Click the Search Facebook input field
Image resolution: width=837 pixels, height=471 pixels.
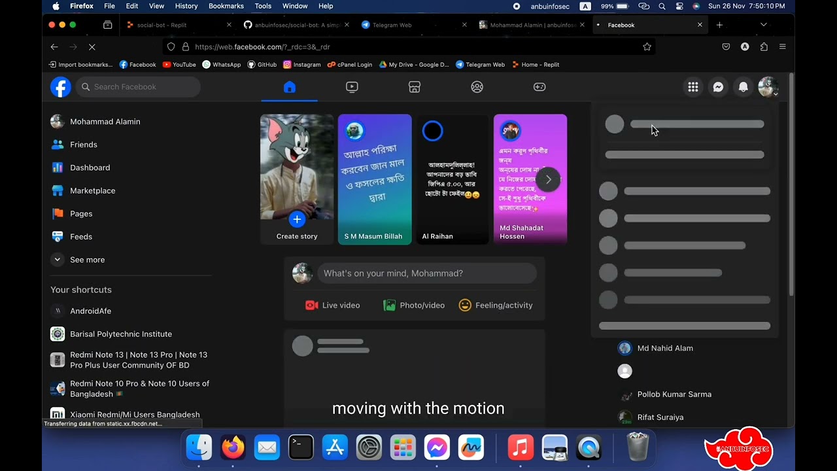[x=138, y=87]
